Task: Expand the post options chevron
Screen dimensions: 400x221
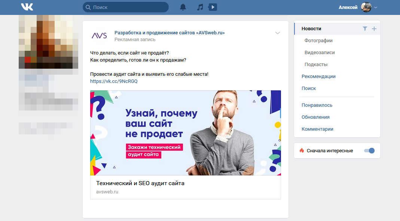Action: click(x=278, y=33)
